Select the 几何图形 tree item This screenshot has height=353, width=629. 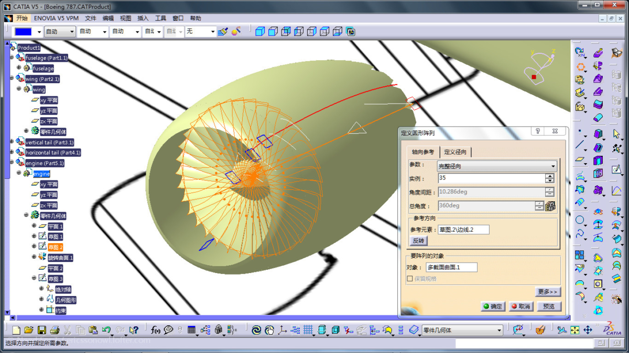[x=66, y=300]
